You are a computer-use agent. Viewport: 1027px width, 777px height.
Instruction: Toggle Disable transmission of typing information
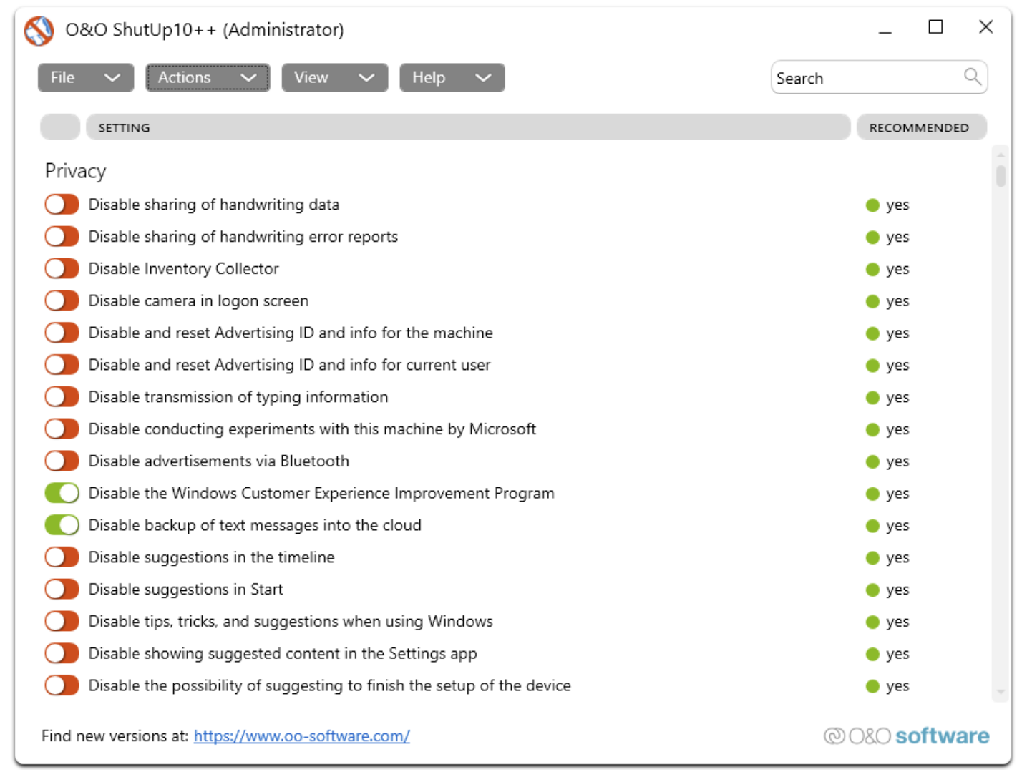click(x=62, y=397)
